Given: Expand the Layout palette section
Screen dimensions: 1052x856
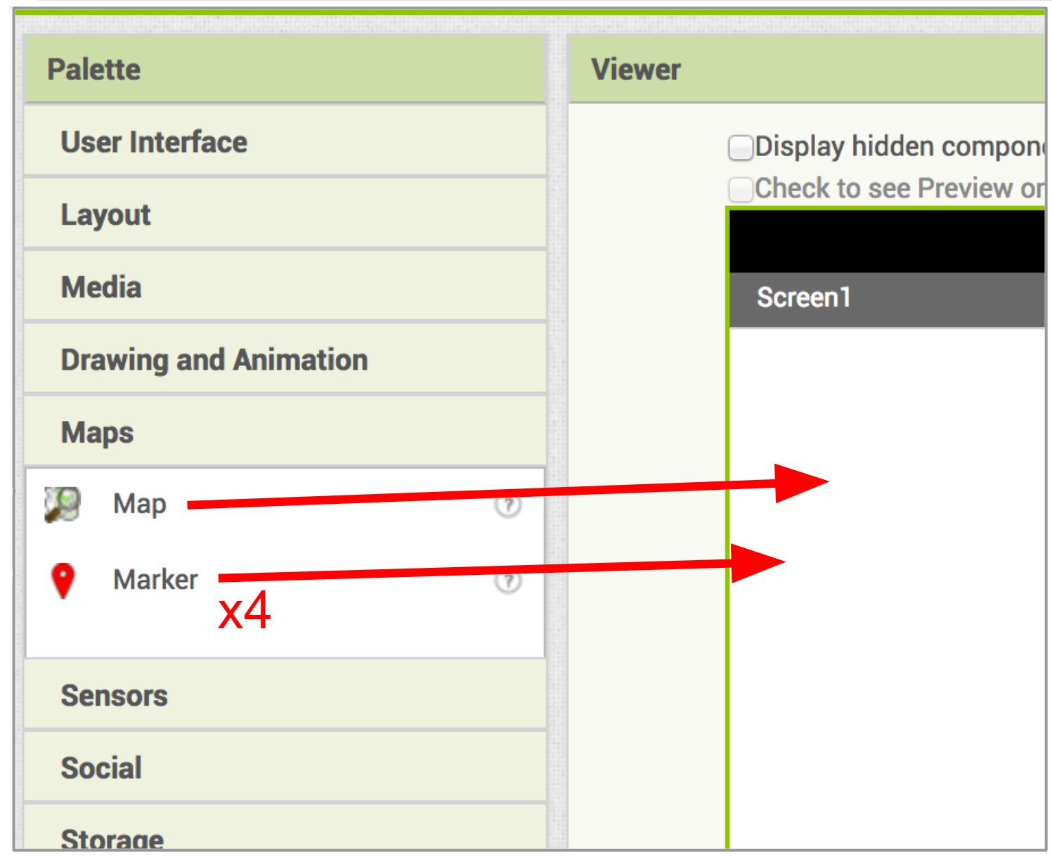Looking at the screenshot, I should coord(285,214).
